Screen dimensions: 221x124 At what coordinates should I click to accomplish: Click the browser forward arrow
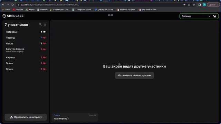[8, 4]
